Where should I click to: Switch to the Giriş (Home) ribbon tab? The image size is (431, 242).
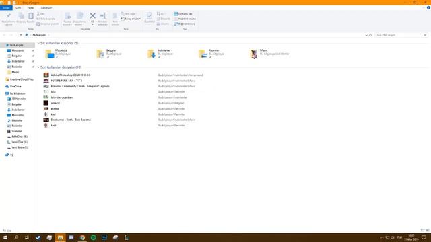point(18,8)
